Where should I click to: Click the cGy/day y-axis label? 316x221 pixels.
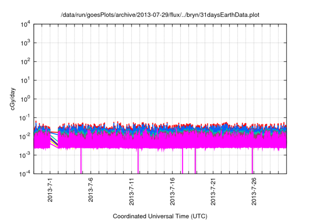point(12,99)
